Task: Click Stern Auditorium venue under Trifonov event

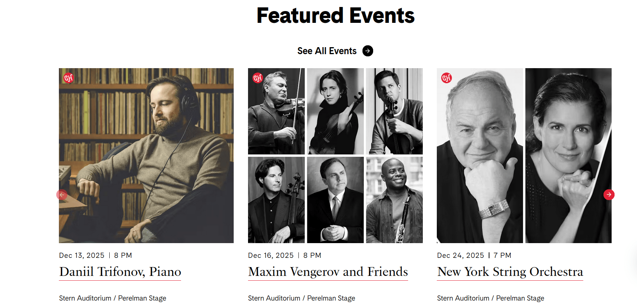Action: 112,298
